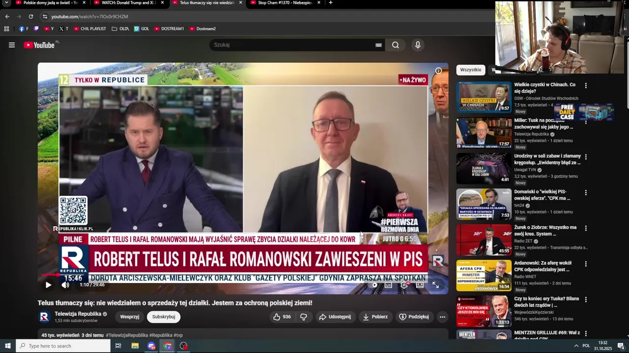The height and width of the screenshot is (353, 629).
Task: Open the Windows Start menu
Action: coord(7,346)
